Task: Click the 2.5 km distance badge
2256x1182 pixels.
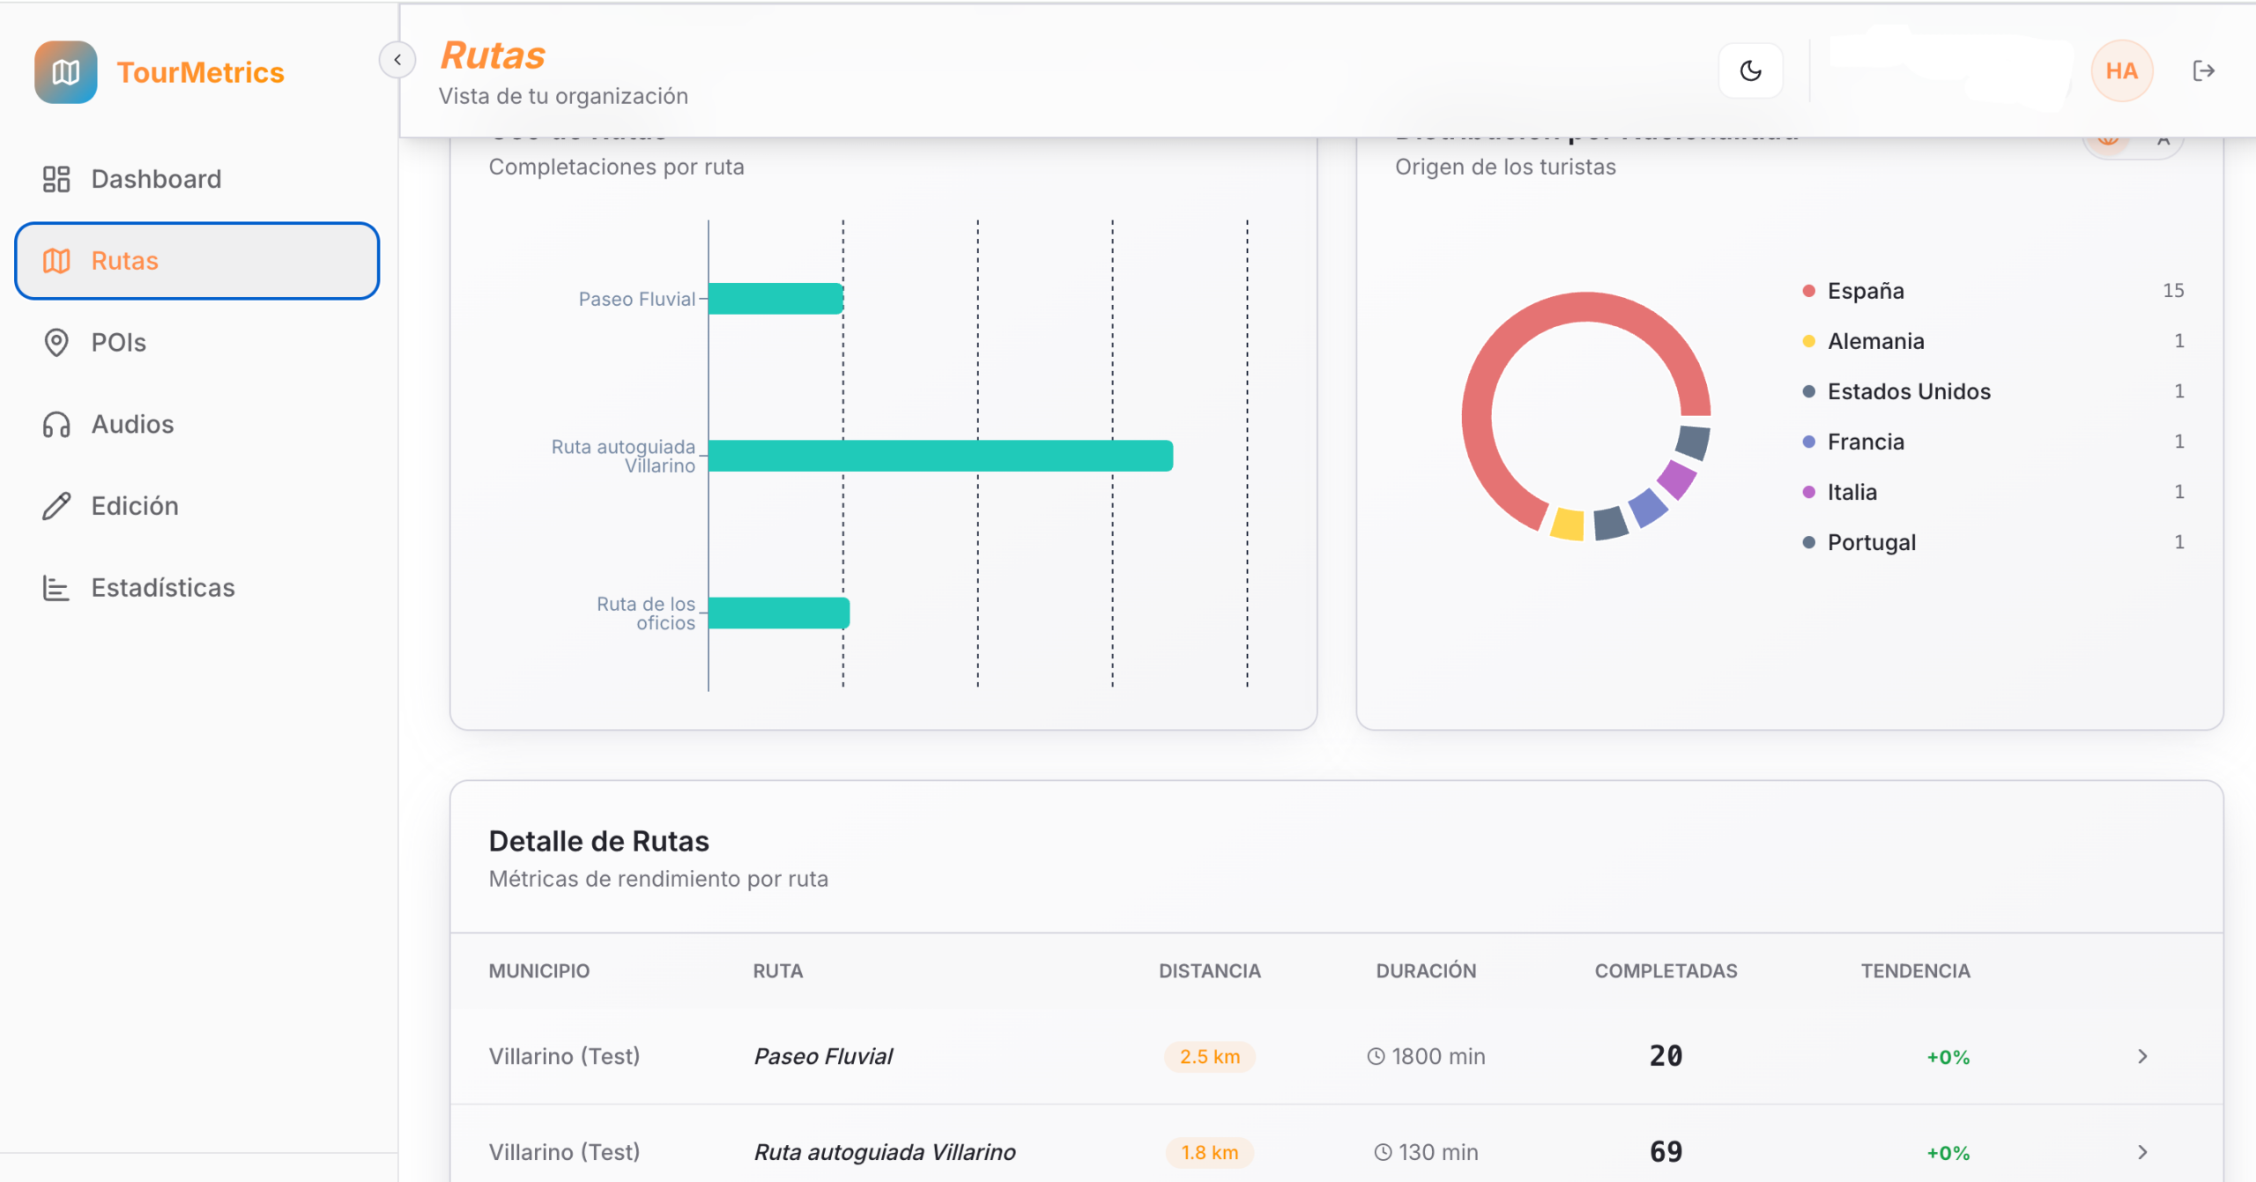Action: pyautogui.click(x=1210, y=1056)
